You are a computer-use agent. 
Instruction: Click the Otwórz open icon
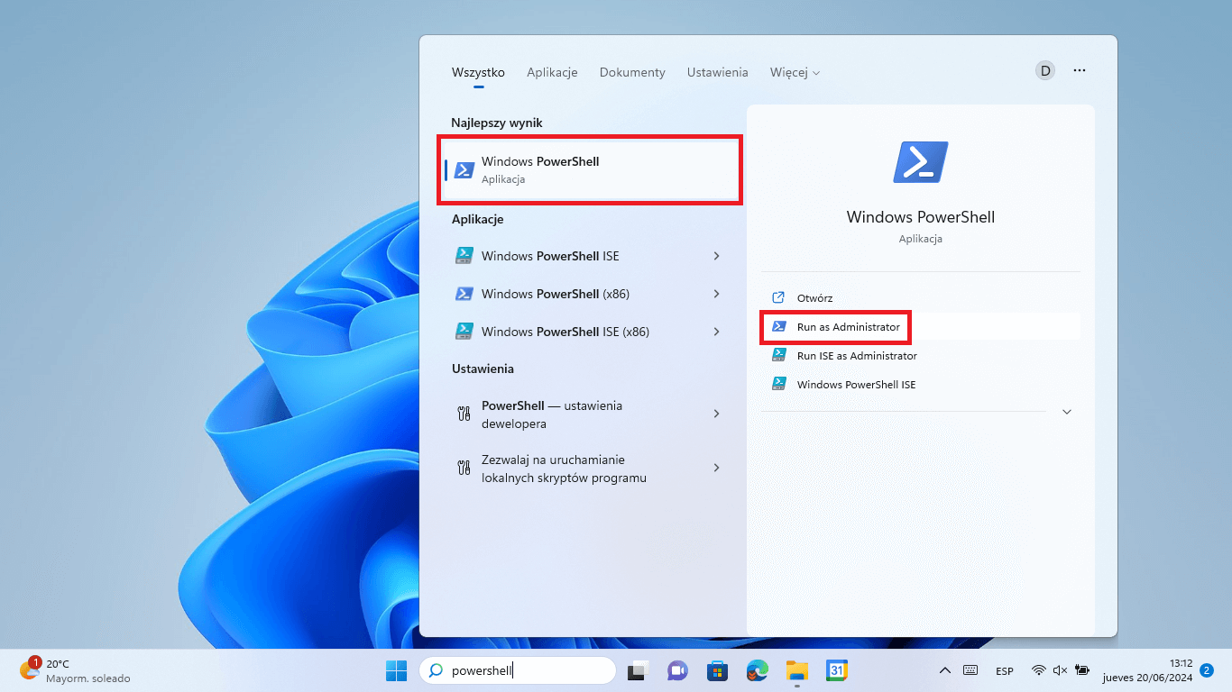click(x=778, y=298)
